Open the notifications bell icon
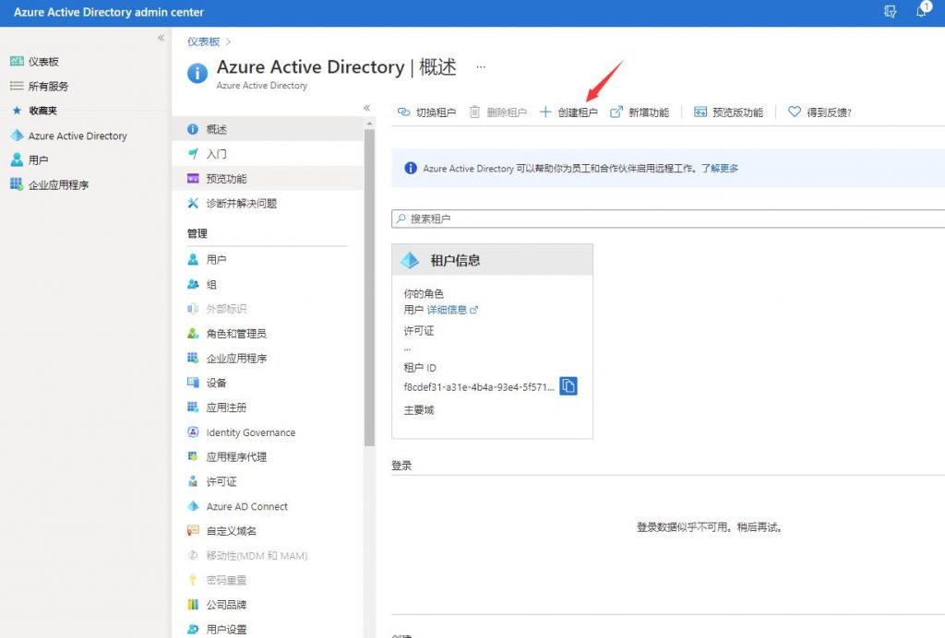 click(x=922, y=11)
